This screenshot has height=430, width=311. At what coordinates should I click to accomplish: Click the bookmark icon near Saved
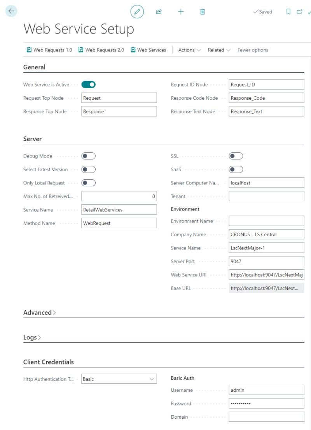pyautogui.click(x=288, y=12)
